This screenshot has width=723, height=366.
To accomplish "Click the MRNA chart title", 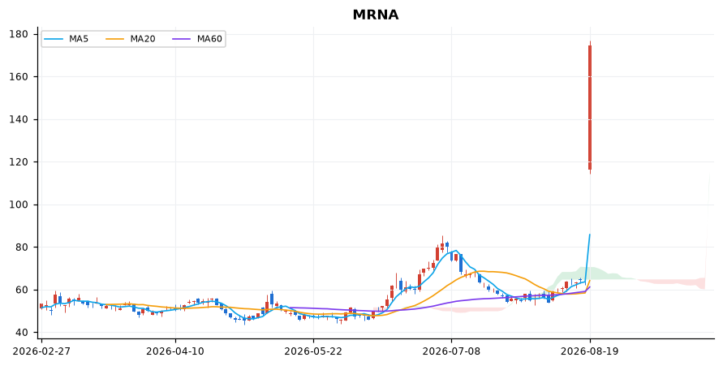I will (376, 15).
